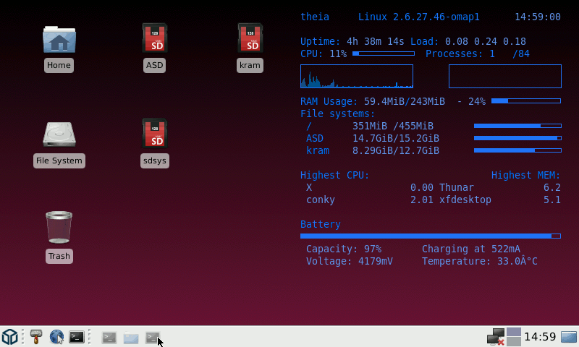
Task: Select the kram SD card icon
Action: pyautogui.click(x=250, y=38)
